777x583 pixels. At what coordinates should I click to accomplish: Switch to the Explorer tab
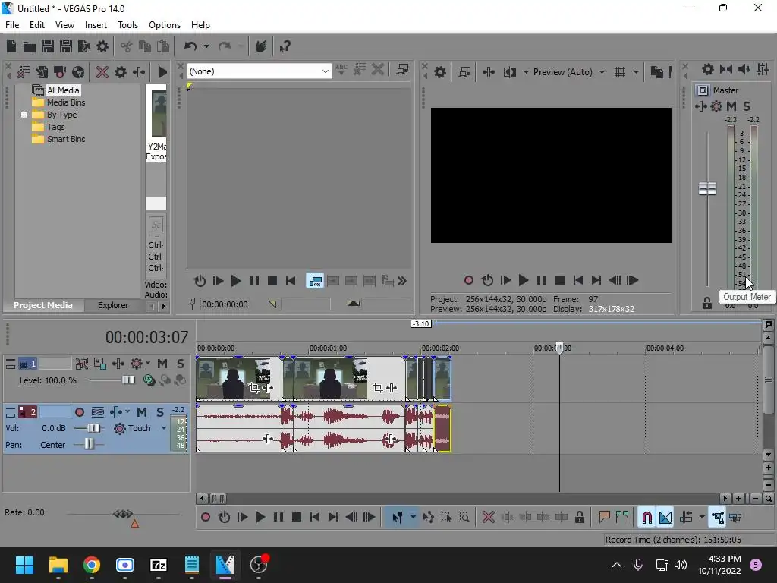[113, 305]
